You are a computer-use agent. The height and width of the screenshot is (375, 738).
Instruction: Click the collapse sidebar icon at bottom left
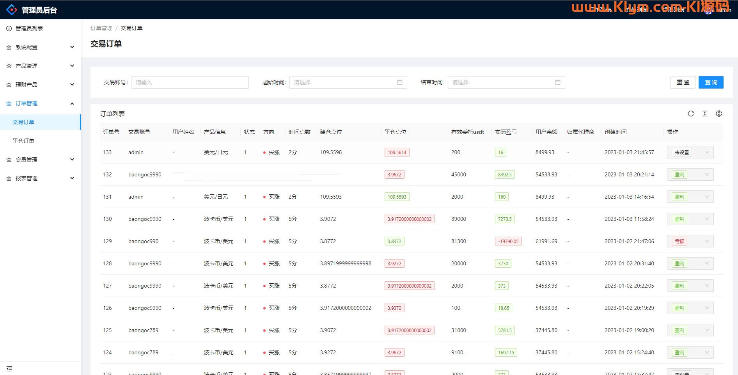point(9,369)
